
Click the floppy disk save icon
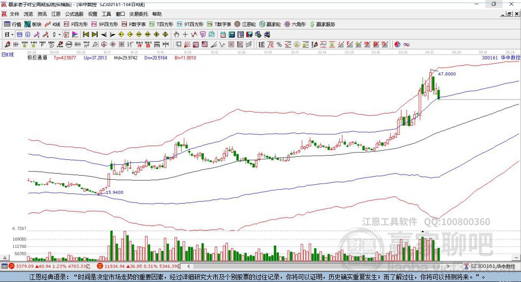click(x=249, y=35)
